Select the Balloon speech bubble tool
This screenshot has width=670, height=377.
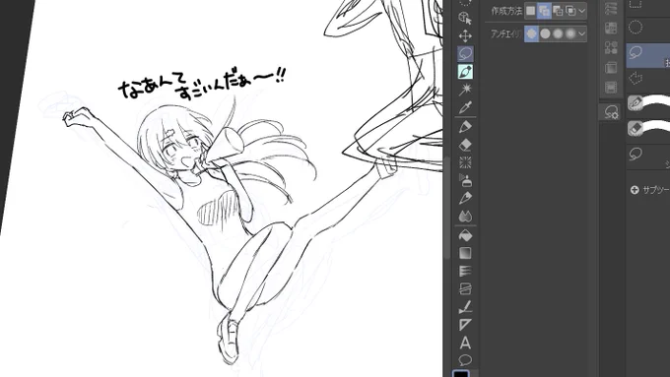coord(465,360)
